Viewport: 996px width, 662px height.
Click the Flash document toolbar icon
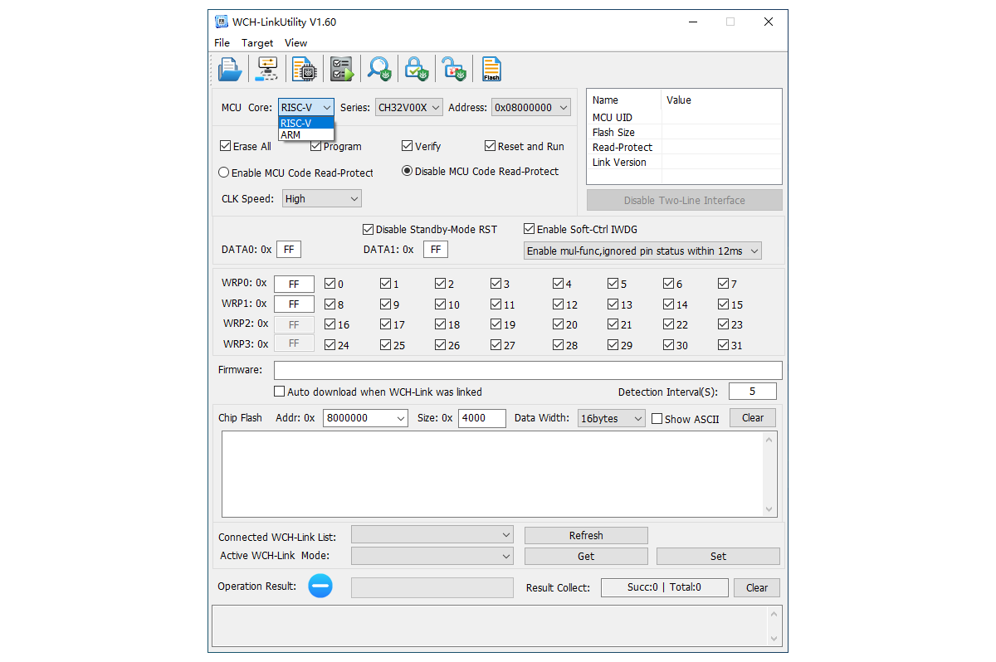coord(491,69)
